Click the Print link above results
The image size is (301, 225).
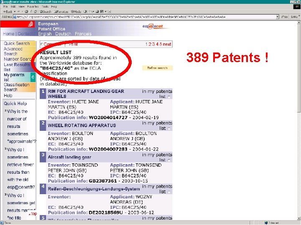[73, 45]
